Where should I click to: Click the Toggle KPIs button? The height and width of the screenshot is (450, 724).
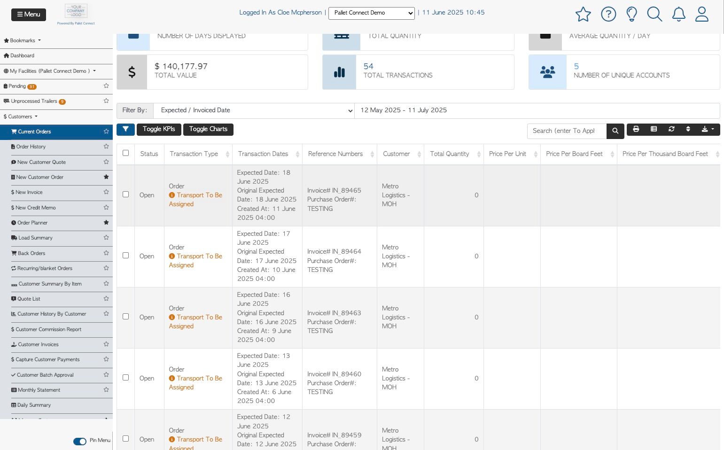point(159,129)
